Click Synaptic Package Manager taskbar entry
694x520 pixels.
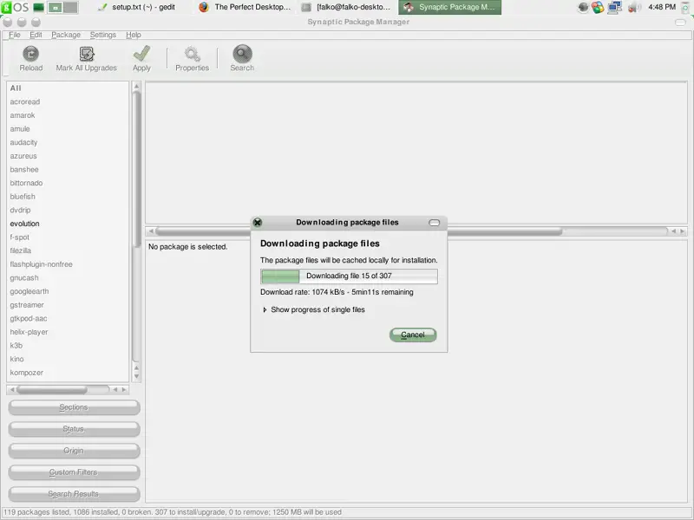click(x=449, y=7)
